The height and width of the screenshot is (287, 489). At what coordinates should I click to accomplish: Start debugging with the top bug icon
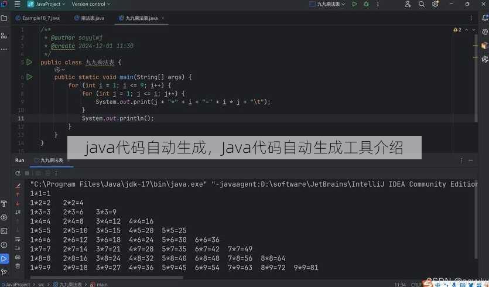click(x=366, y=4)
